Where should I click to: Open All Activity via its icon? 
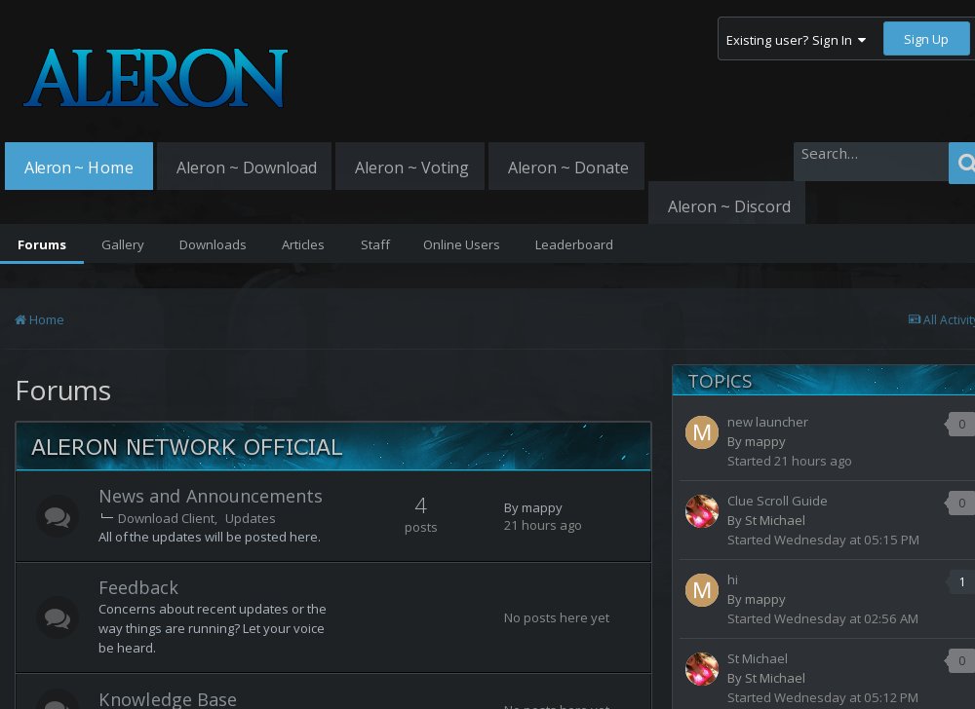(915, 319)
